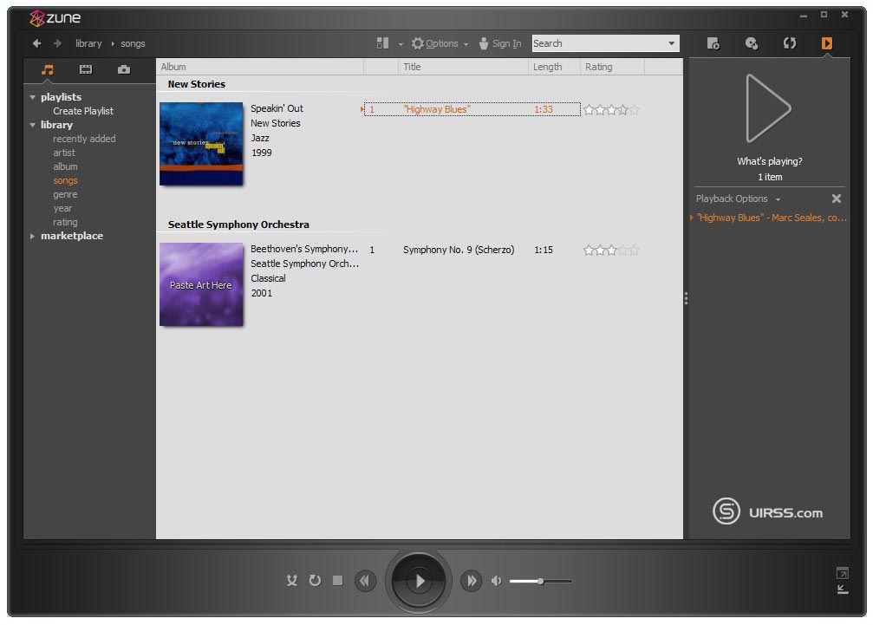
Task: Collapse the playlists tree section
Action: pos(33,97)
